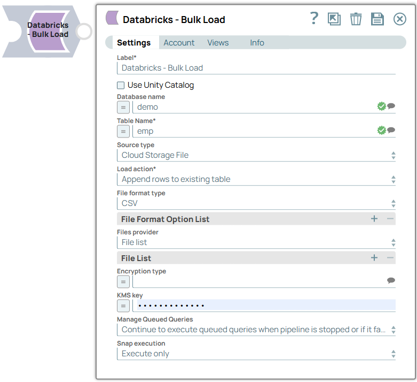The height and width of the screenshot is (382, 417).
Task: Enable the Use Unity Catalog checkbox
Action: (121, 85)
